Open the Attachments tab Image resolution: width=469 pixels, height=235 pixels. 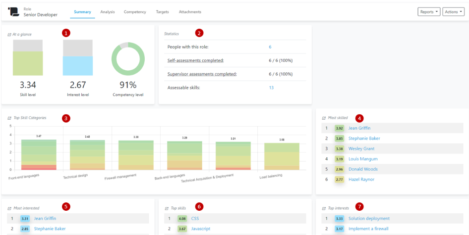point(190,11)
